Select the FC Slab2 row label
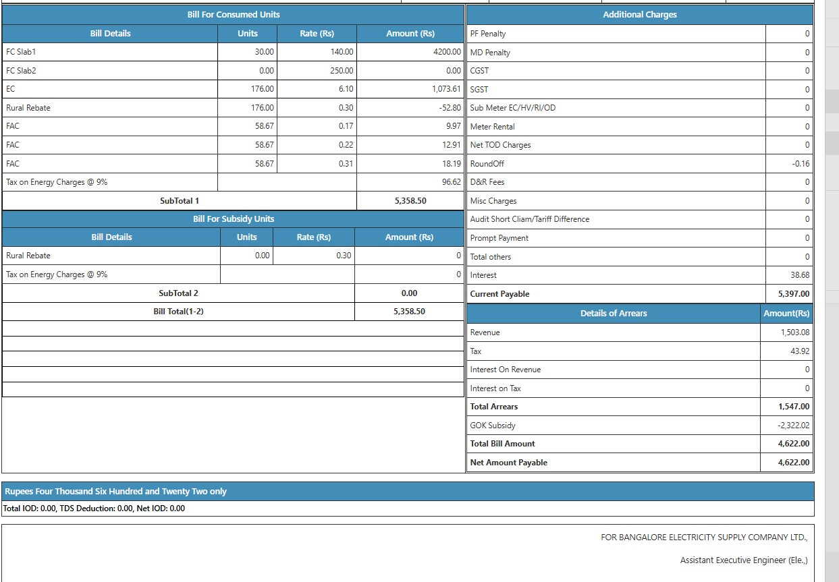This screenshot has height=582, width=839. (20, 70)
